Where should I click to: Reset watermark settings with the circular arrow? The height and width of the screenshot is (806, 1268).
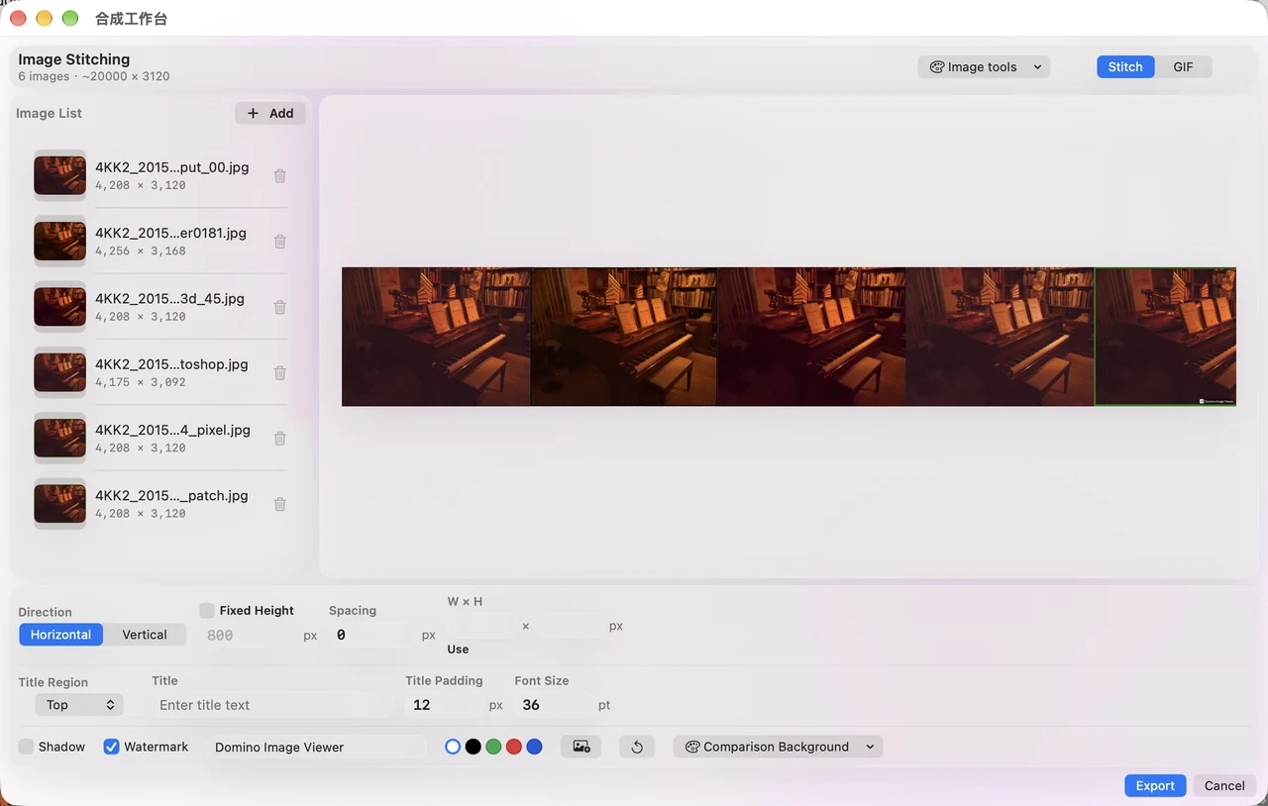[x=637, y=747]
